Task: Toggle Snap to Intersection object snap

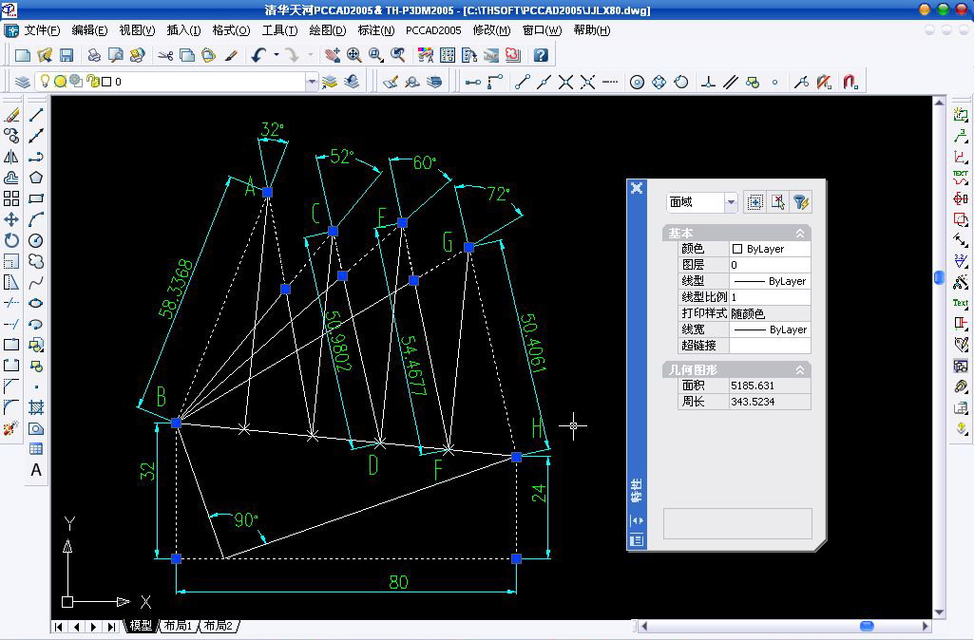Action: point(565,82)
